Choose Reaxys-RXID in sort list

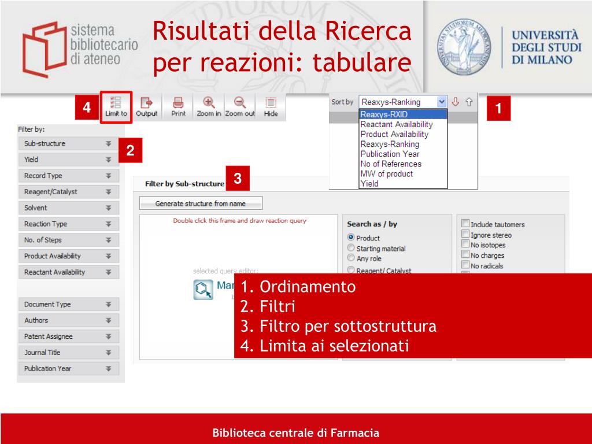pos(403,114)
